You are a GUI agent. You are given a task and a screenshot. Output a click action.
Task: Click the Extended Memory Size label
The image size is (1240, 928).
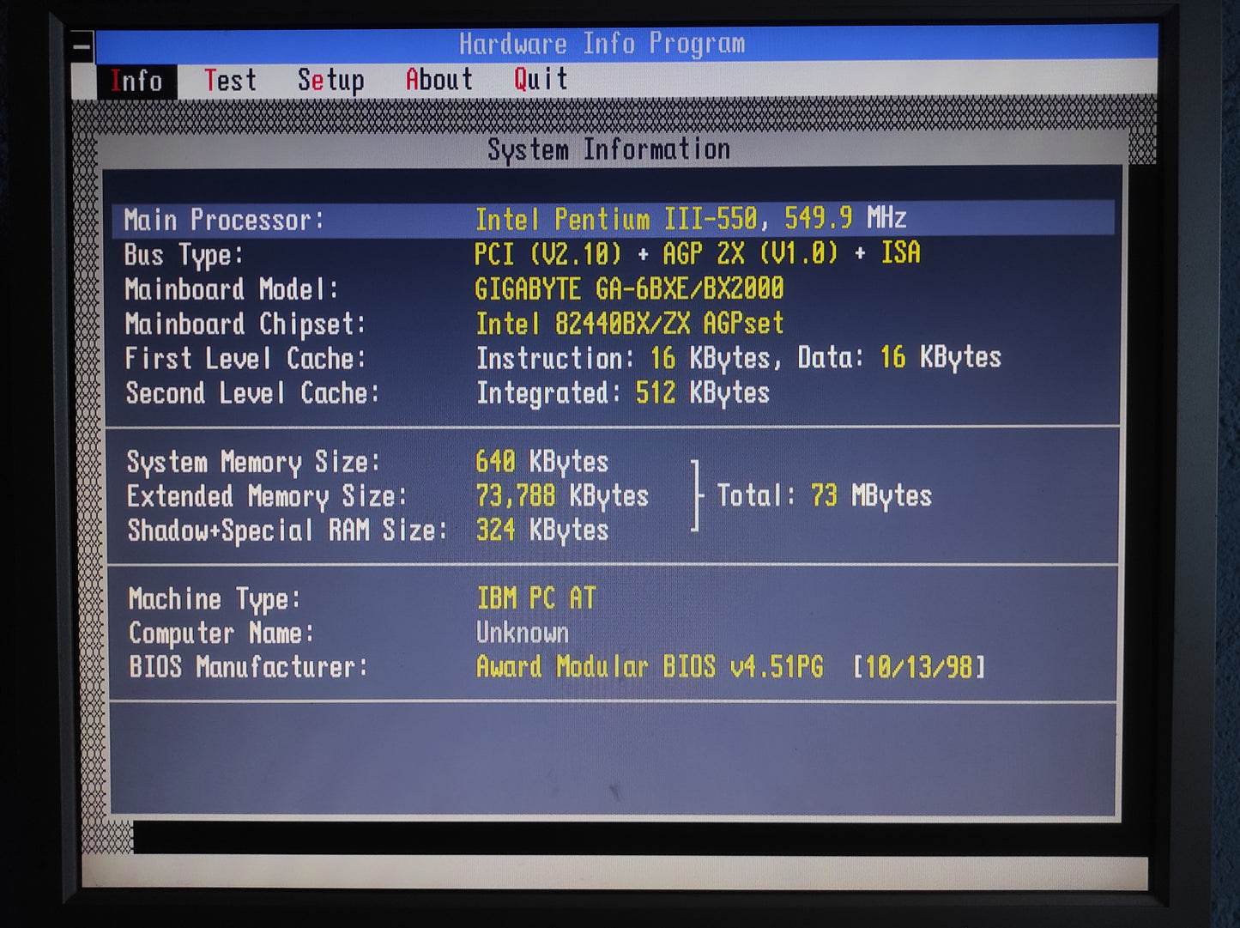[x=267, y=496]
